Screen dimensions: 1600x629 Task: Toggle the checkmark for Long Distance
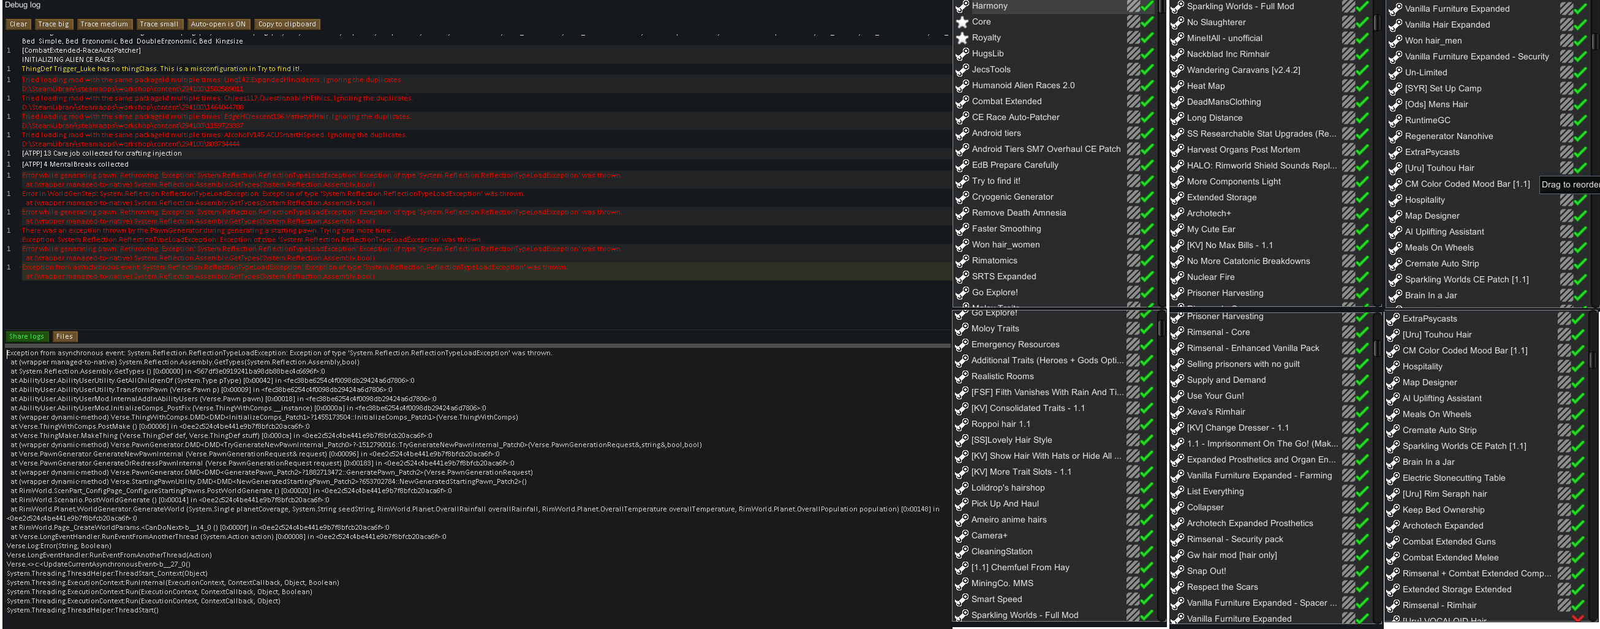[1362, 118]
